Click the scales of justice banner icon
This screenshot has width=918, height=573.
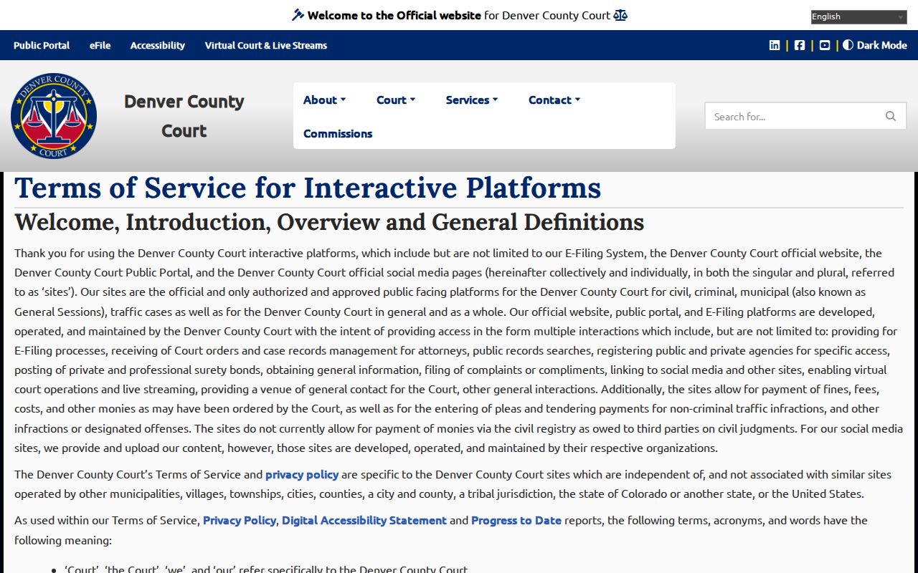tap(620, 15)
